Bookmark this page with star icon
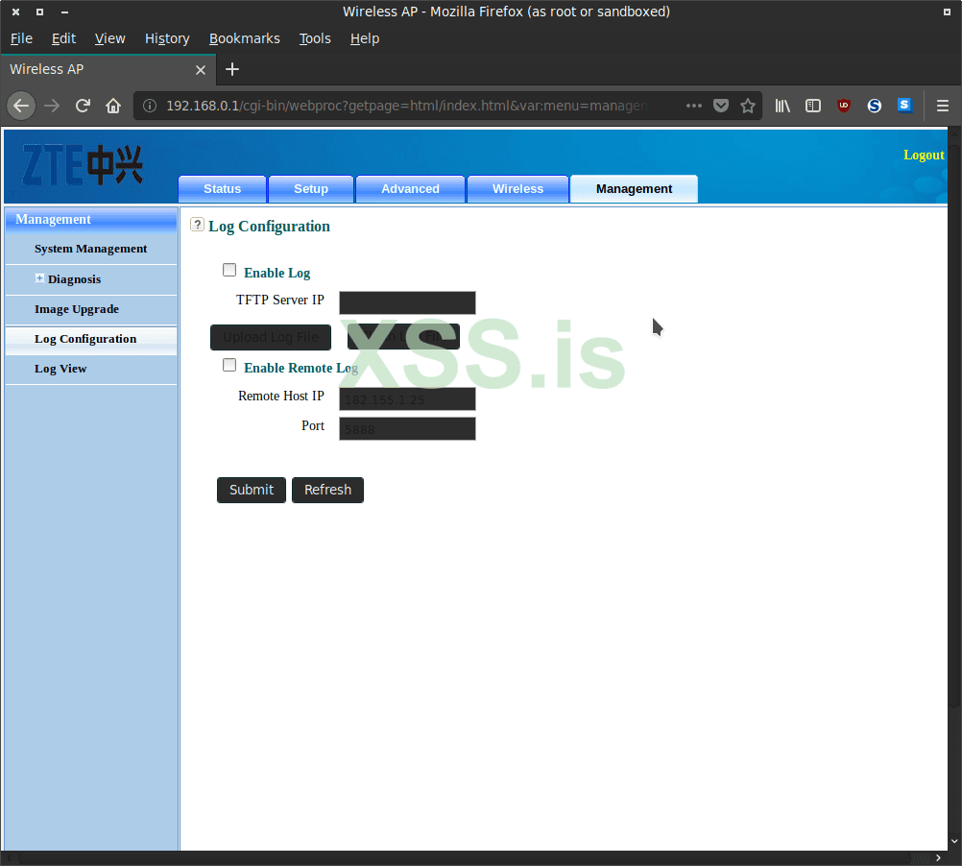Screen dimensions: 962x866 pyautogui.click(x=748, y=106)
